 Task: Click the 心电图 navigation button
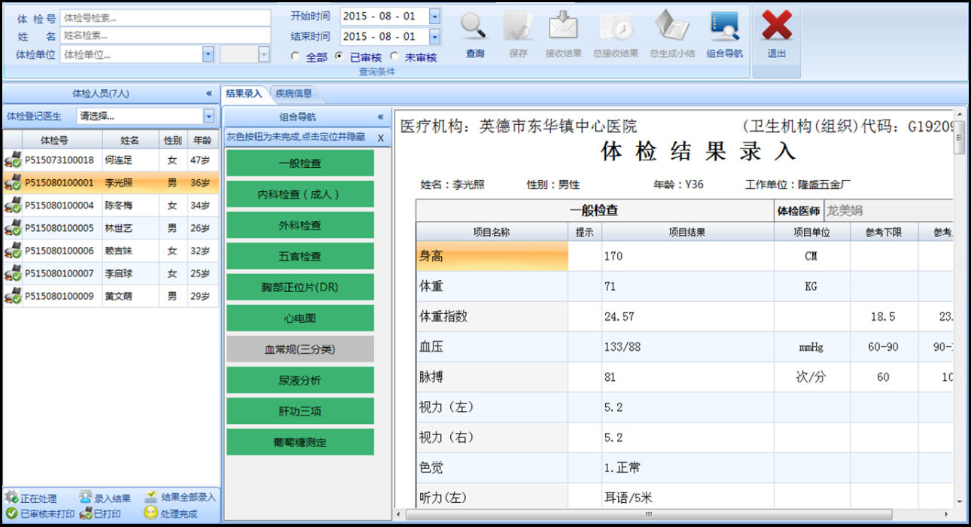[x=300, y=318]
